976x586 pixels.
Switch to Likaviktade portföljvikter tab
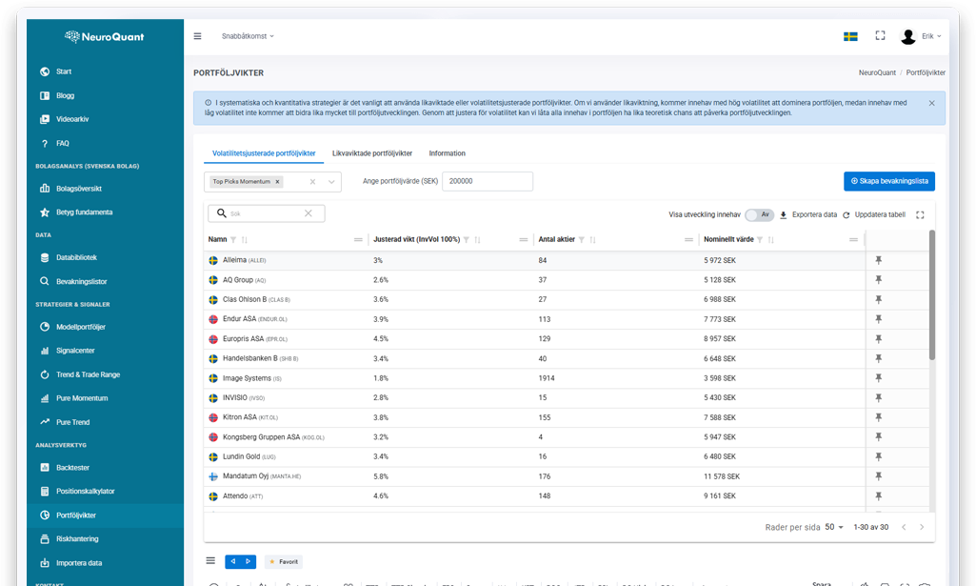point(371,153)
